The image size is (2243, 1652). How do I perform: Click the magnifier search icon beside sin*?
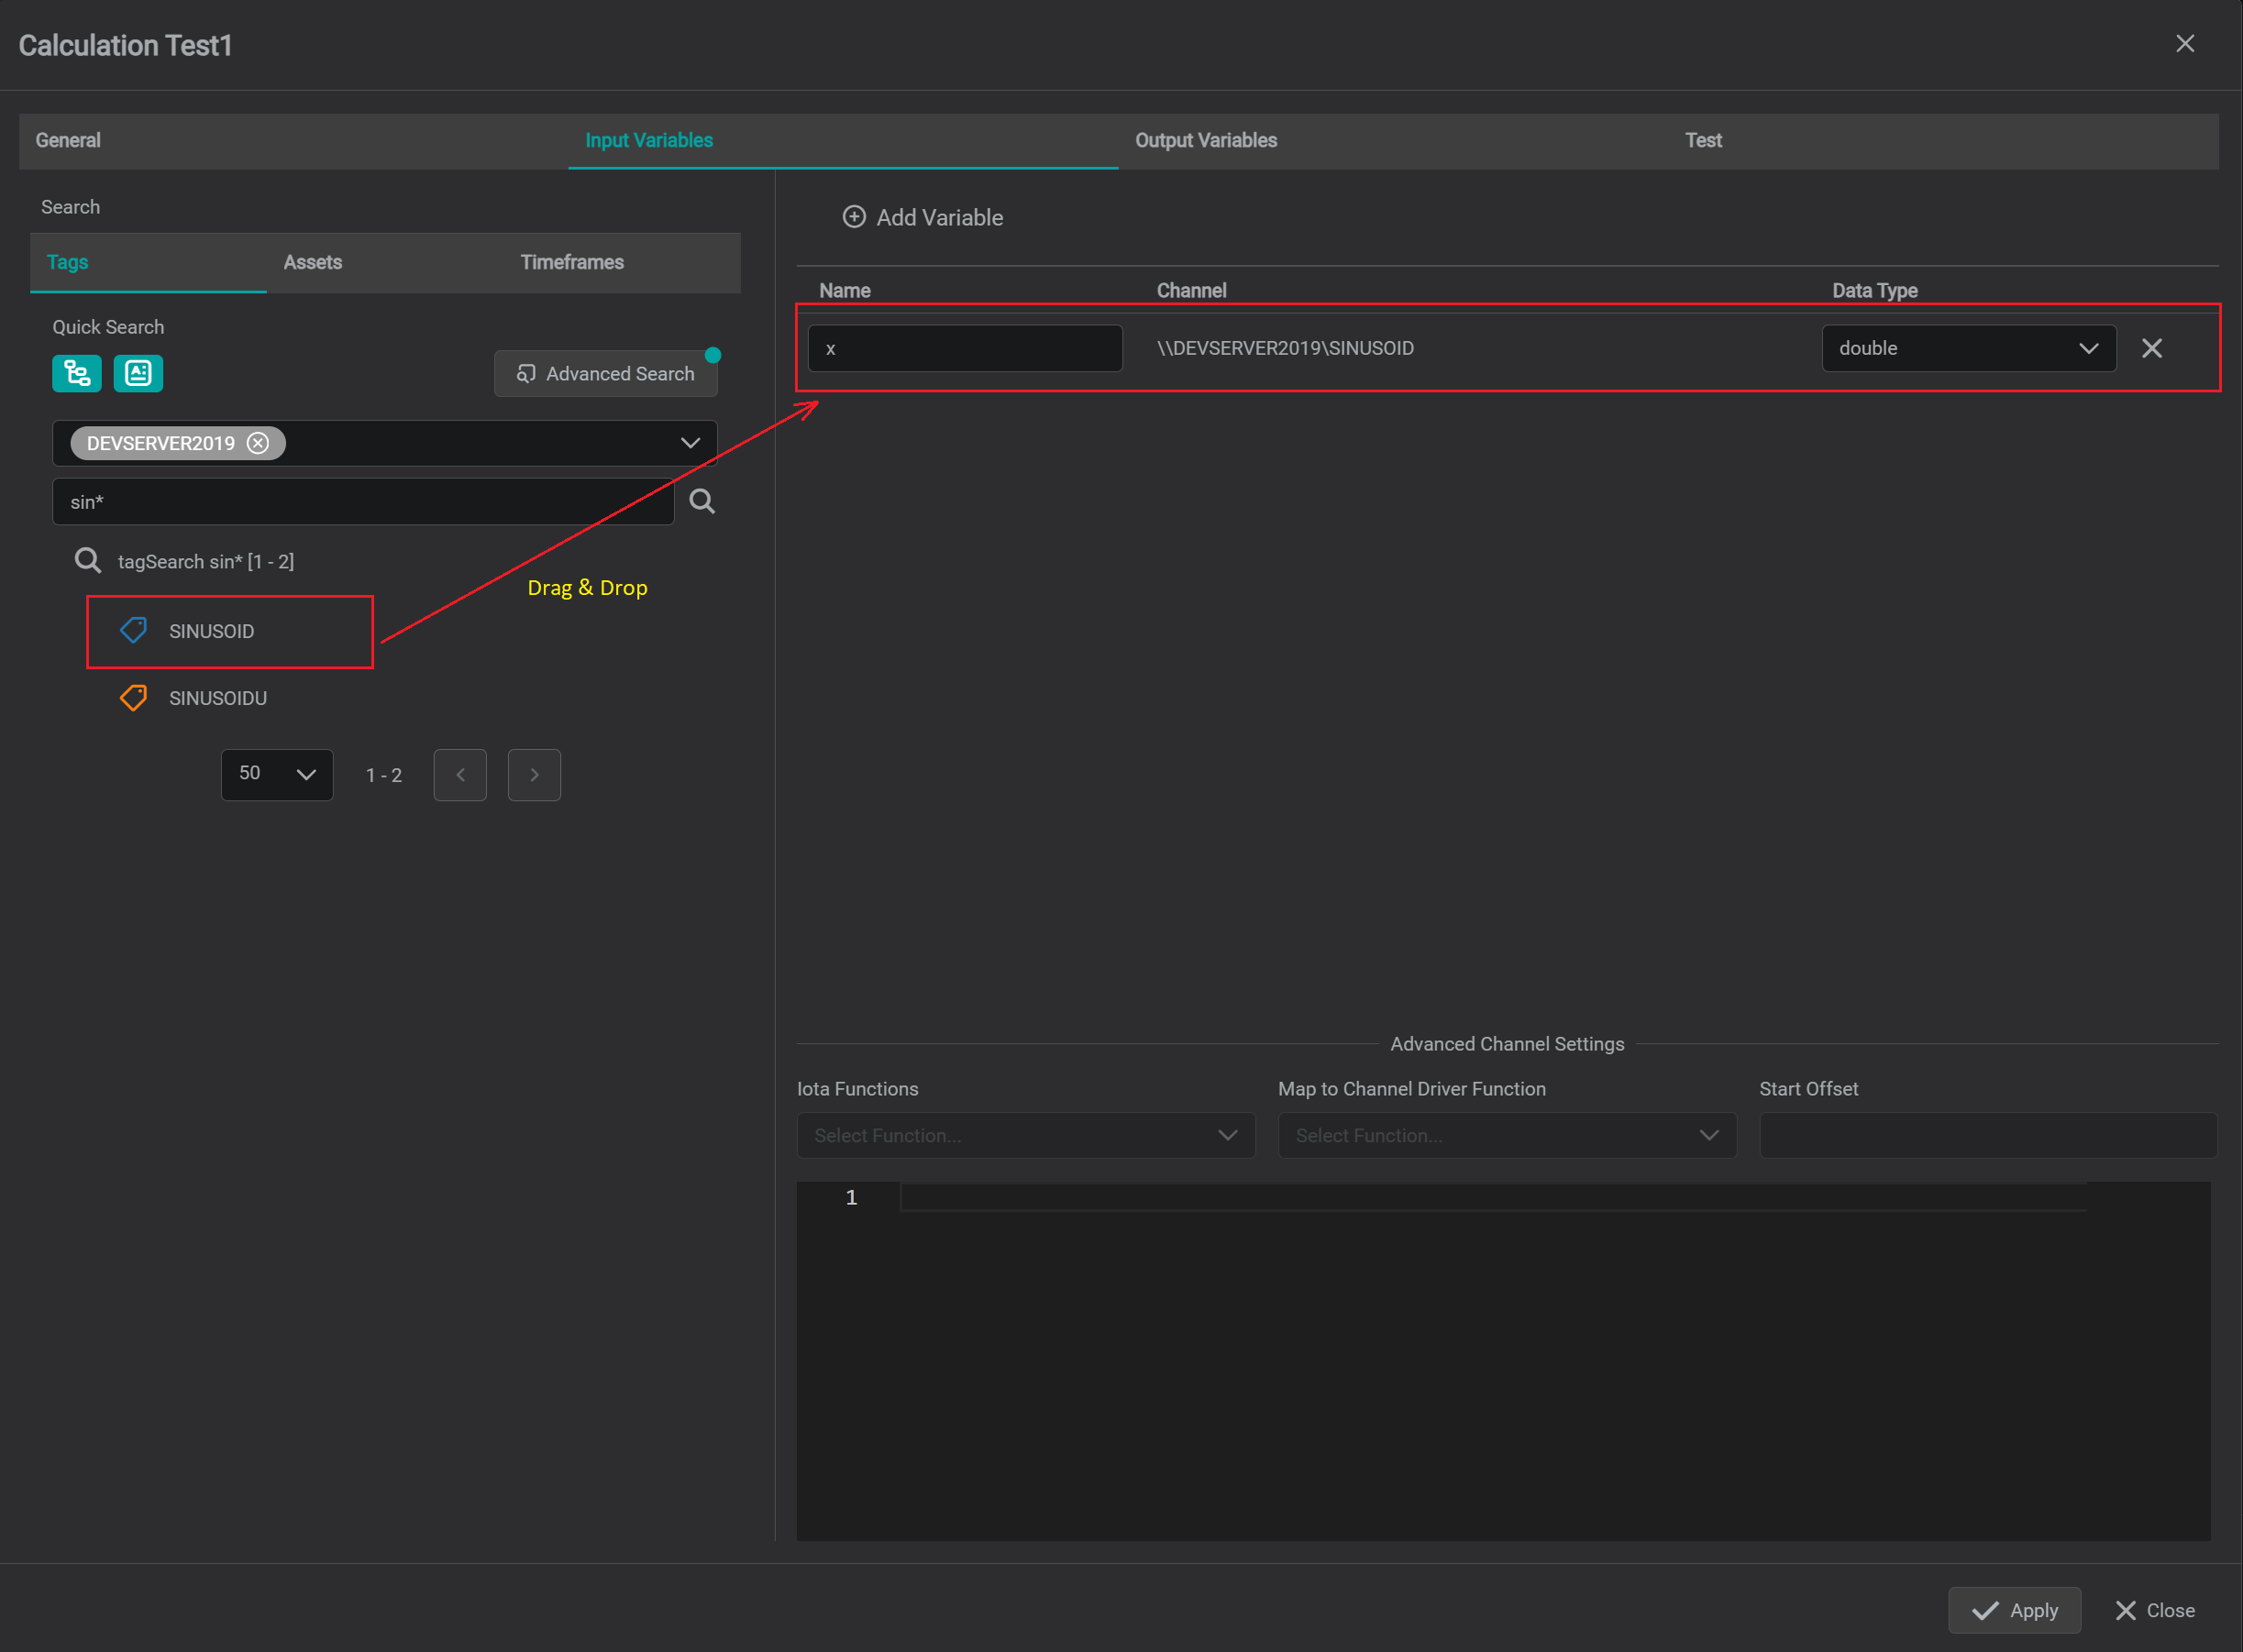click(x=702, y=501)
